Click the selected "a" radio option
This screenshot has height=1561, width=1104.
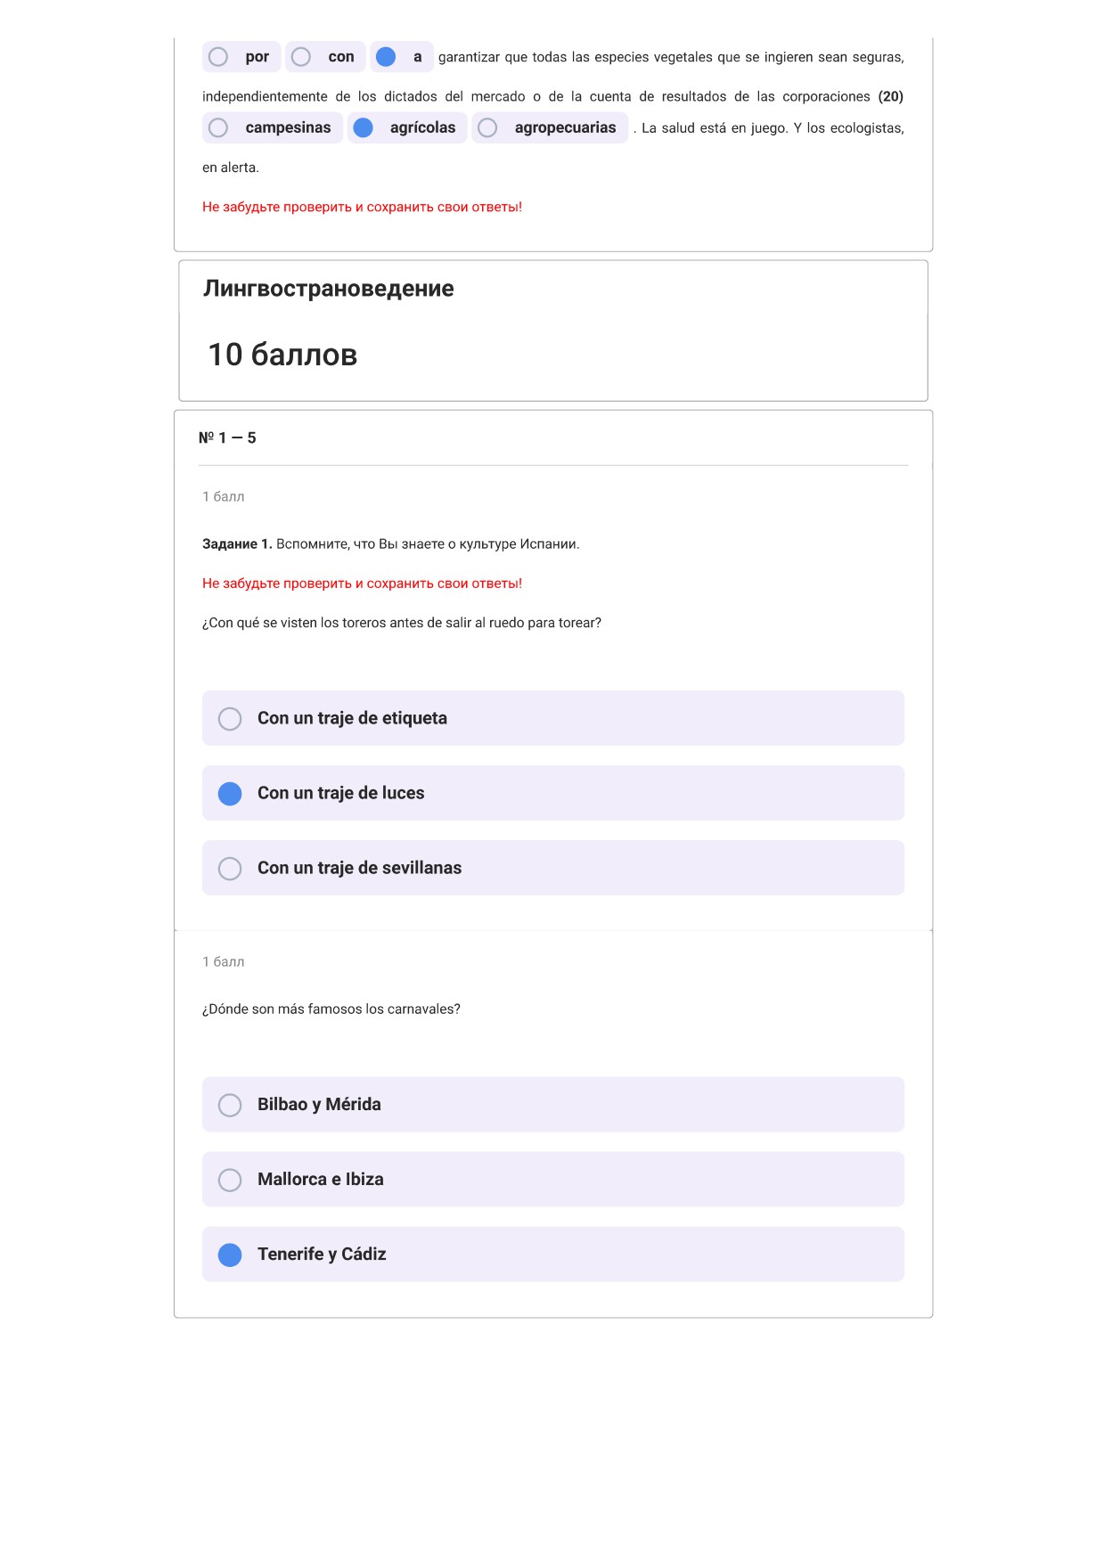[401, 57]
